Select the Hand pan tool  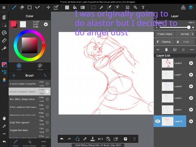pyautogui.click(x=4, y=118)
